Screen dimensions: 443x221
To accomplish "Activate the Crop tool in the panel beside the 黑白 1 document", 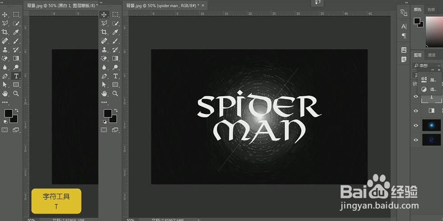I will click(x=5, y=32).
